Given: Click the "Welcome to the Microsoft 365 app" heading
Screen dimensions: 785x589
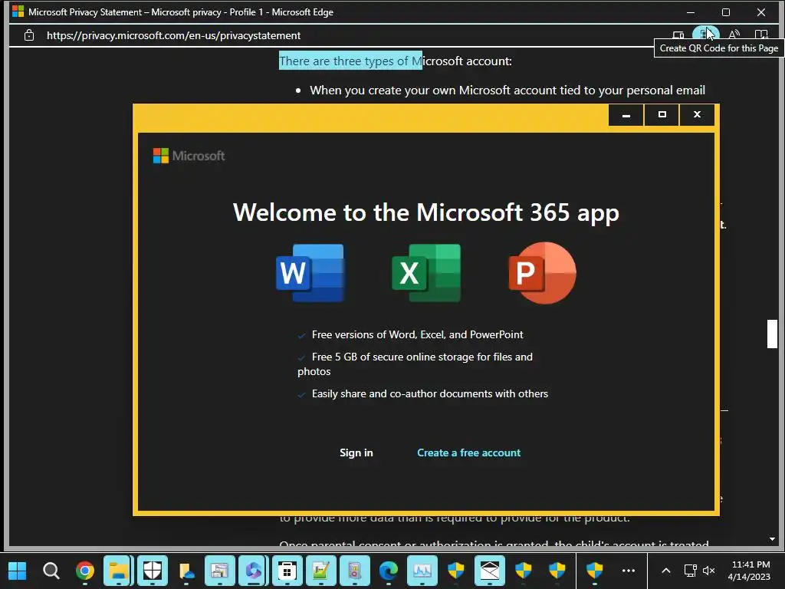Looking at the screenshot, I should coord(426,212).
